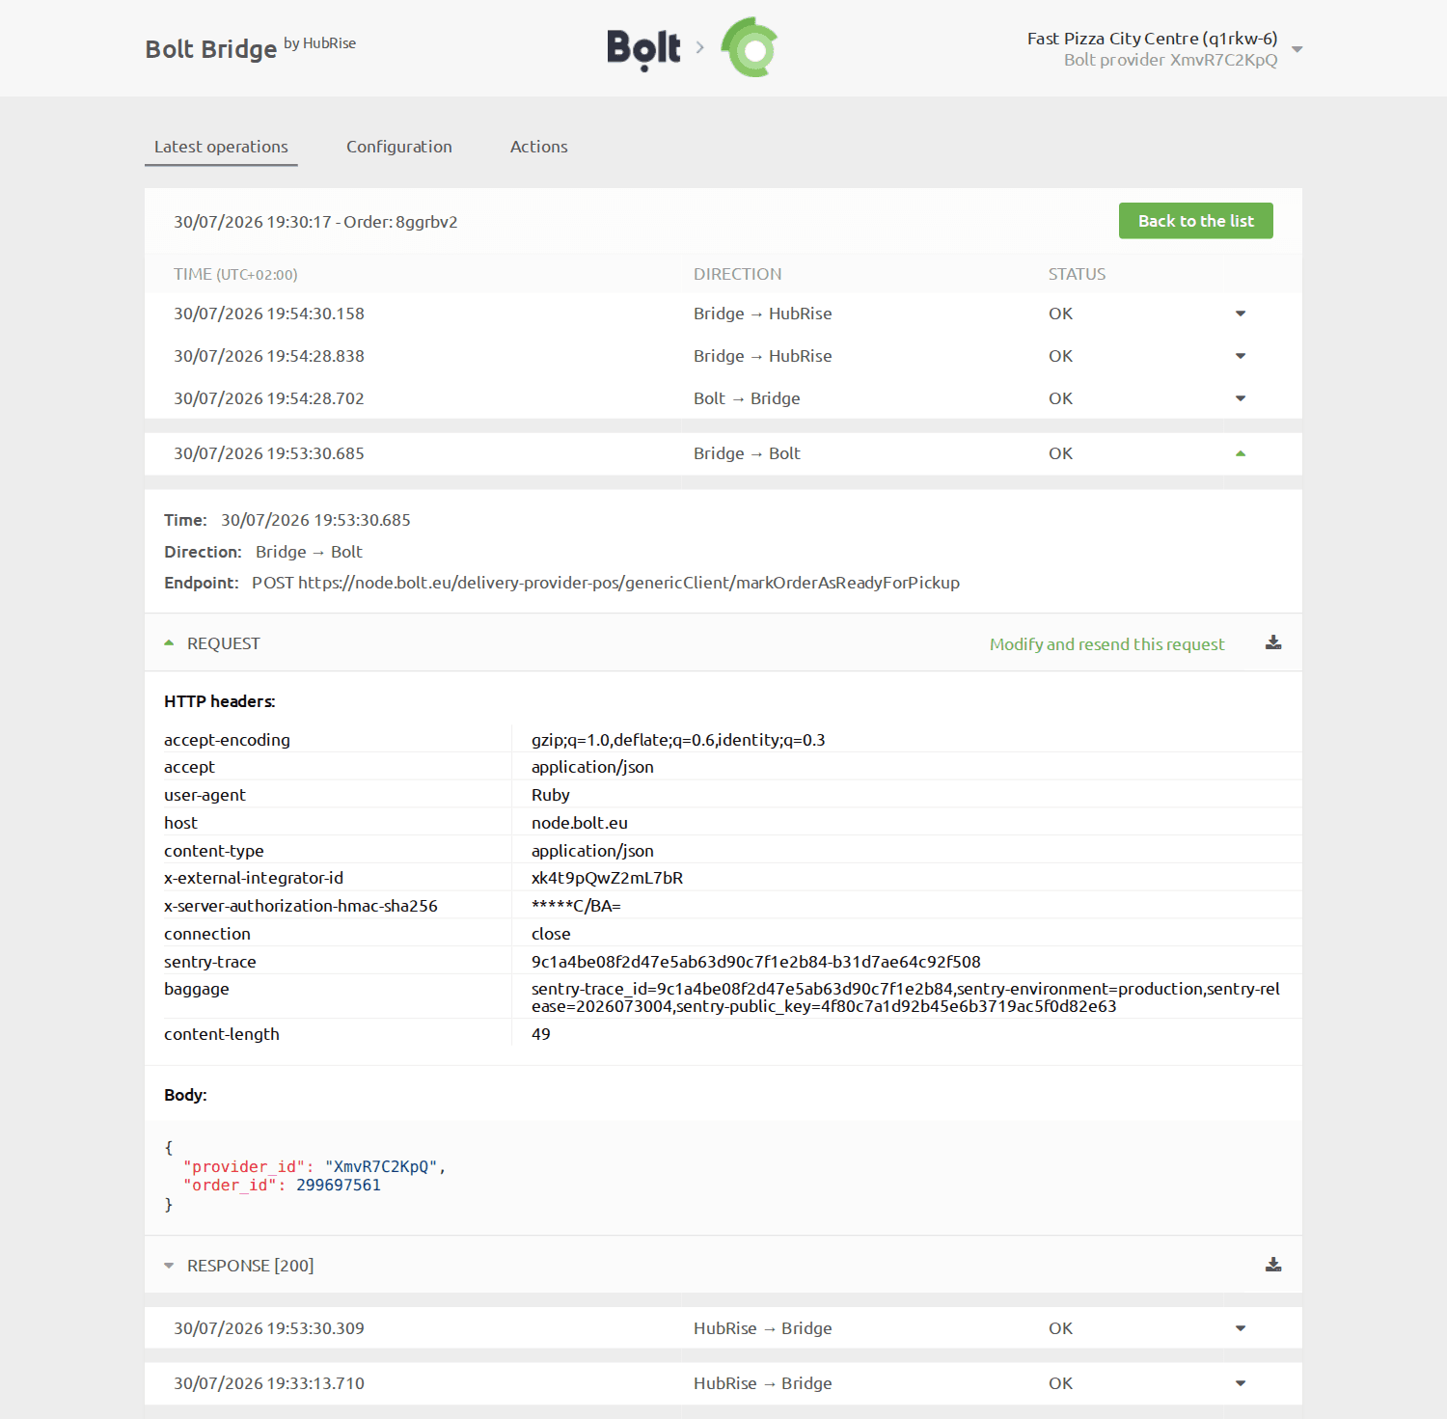Screen dimensions: 1447x1419
Task: Click the host value node.bolt.eu
Action: tap(580, 823)
